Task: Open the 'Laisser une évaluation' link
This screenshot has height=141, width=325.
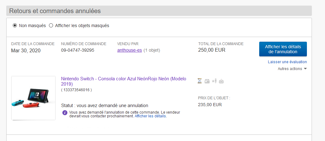Action: coord(287,62)
